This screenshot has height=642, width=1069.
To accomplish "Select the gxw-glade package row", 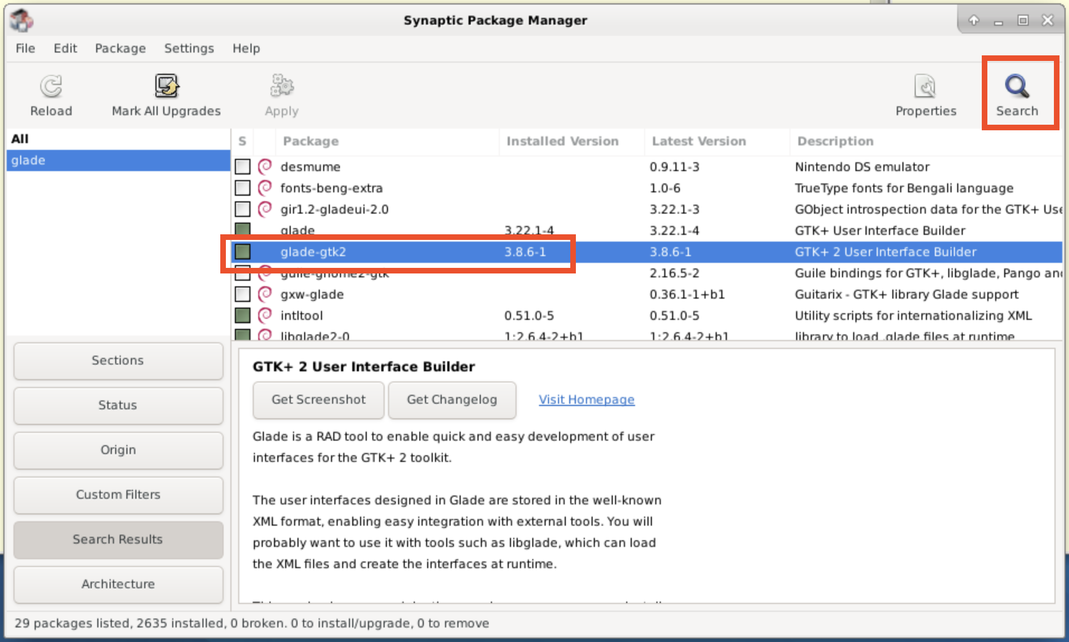I will [x=647, y=294].
